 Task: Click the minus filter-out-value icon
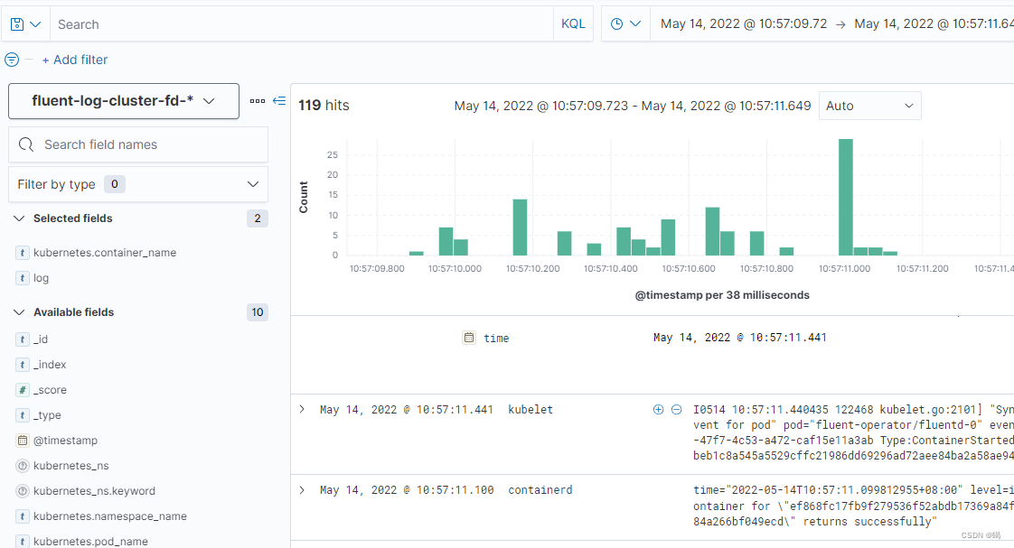676,410
